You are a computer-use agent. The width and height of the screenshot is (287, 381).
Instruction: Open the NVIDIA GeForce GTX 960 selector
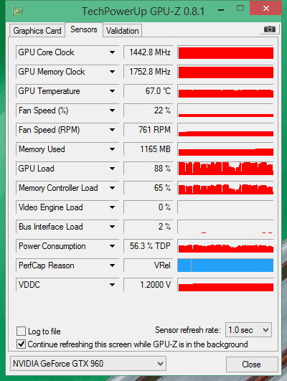coord(88,364)
